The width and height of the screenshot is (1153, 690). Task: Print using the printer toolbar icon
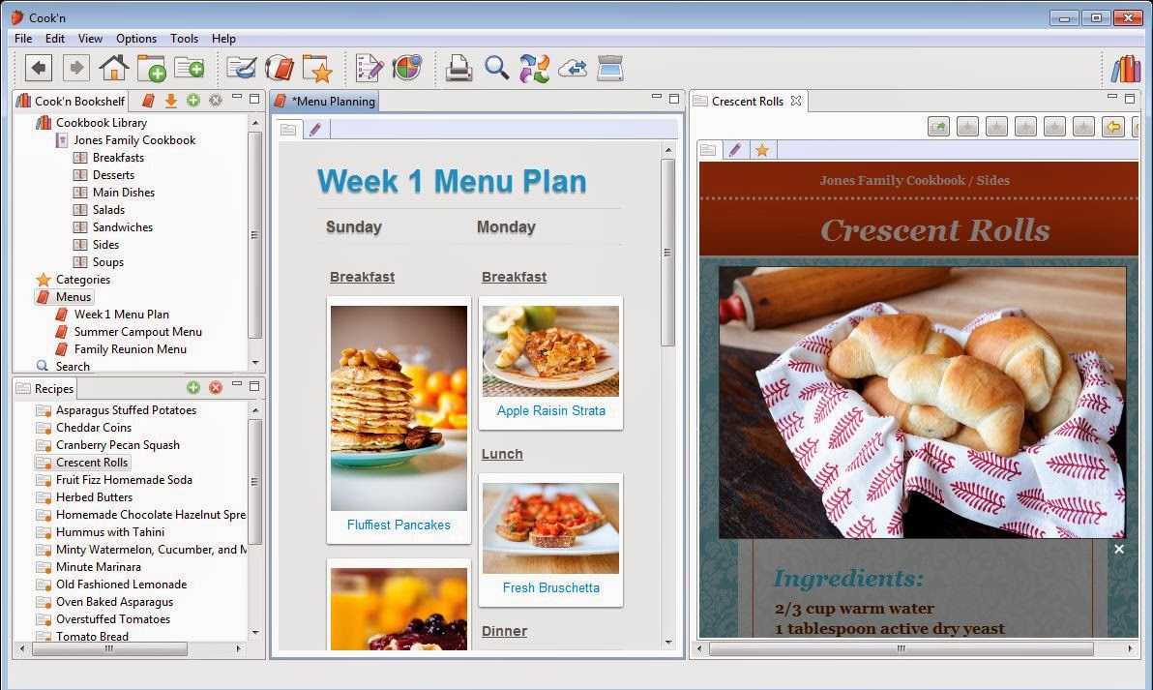click(458, 69)
